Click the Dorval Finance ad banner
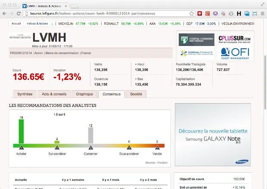Screen dimensions: 267x189 click(x=196, y=53)
